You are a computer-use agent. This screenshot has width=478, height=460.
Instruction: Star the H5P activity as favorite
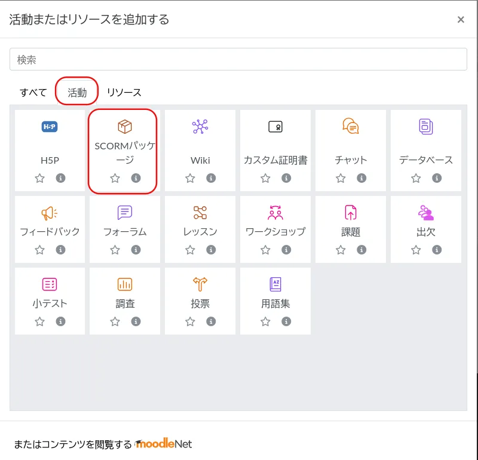[x=39, y=178]
